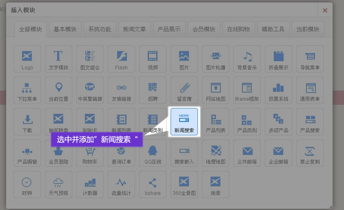Pick the 新闻搜索 module
Viewport: 344px width, 210px height.
(x=184, y=122)
